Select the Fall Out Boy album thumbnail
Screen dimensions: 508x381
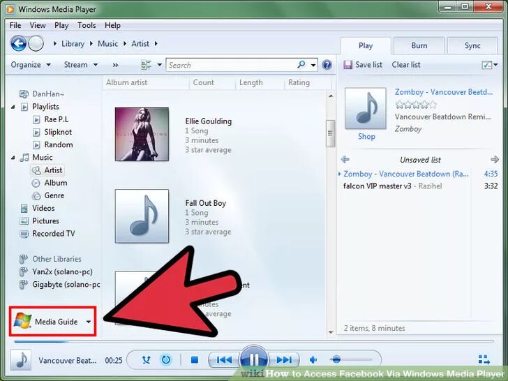(x=142, y=216)
